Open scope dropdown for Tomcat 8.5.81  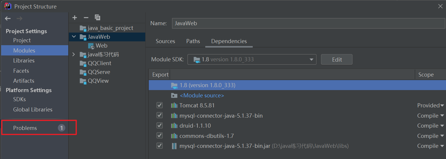point(442,106)
